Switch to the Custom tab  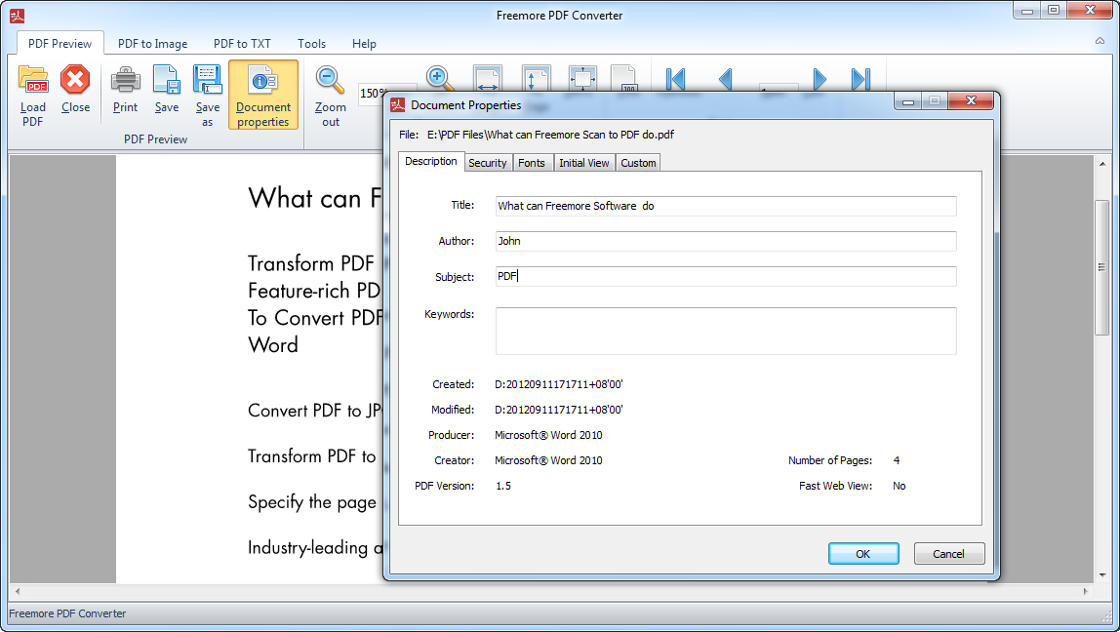(638, 163)
